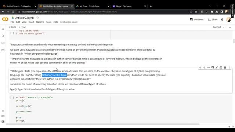Open the table of contents sidebar icon
This screenshot has height=132, width=235.
point(3,29)
